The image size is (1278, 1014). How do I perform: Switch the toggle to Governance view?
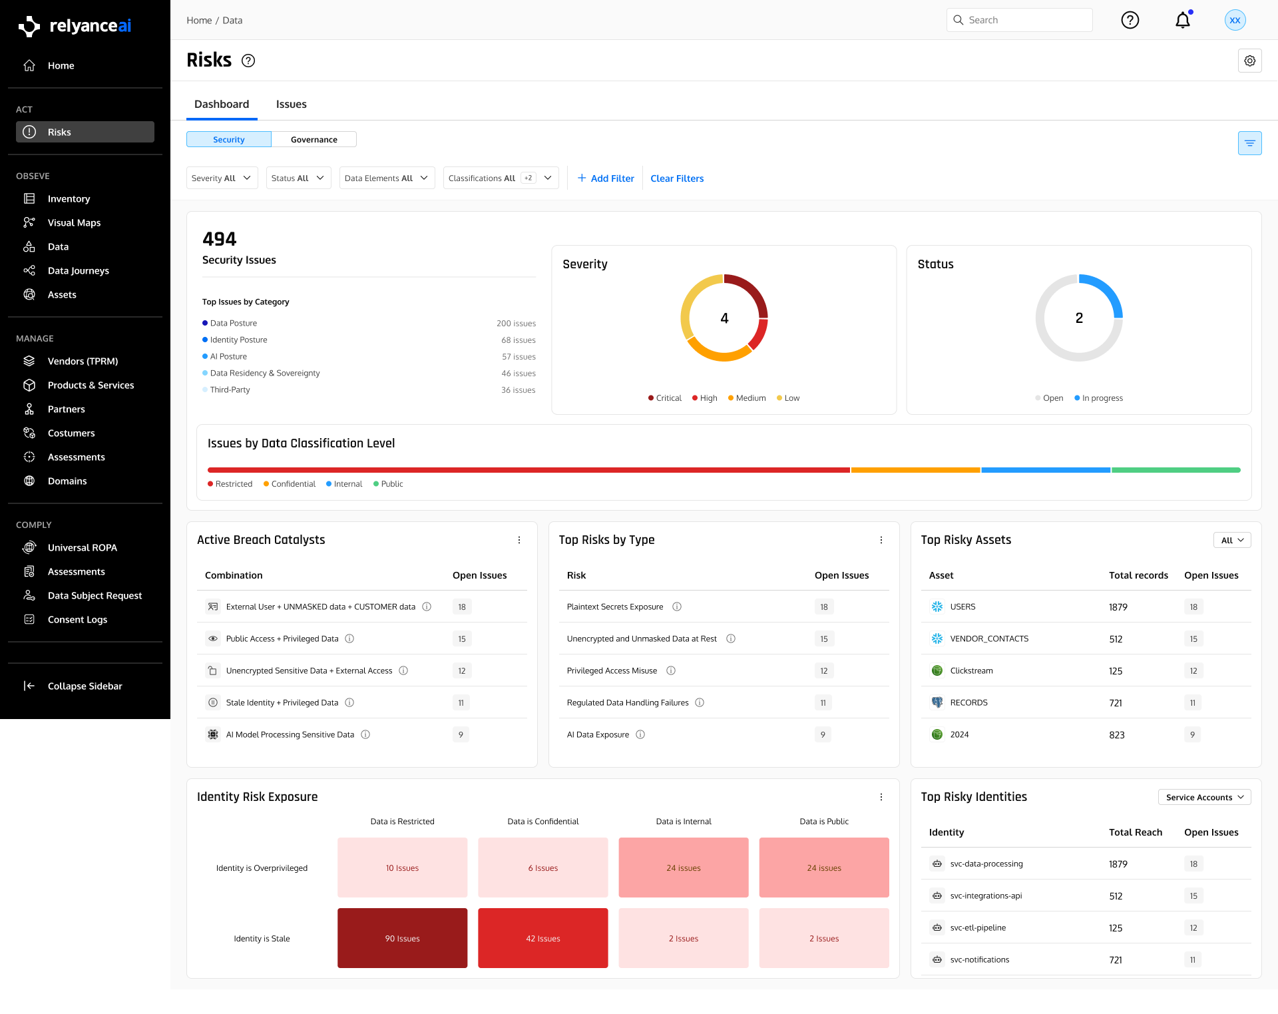click(x=314, y=139)
